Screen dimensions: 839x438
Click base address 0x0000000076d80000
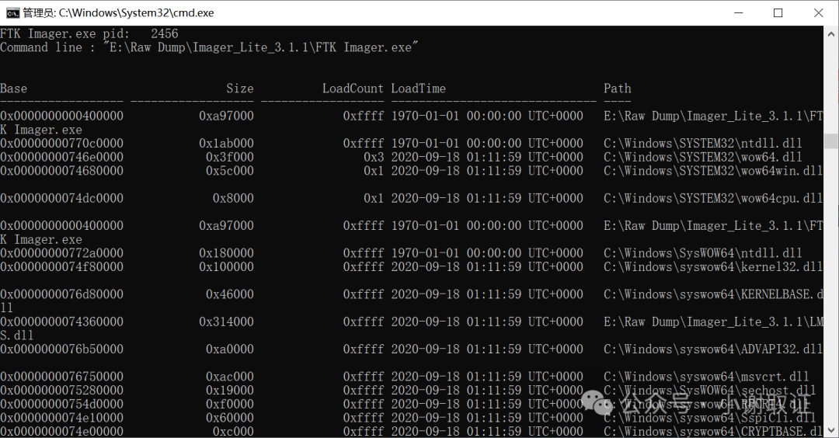pos(61,294)
